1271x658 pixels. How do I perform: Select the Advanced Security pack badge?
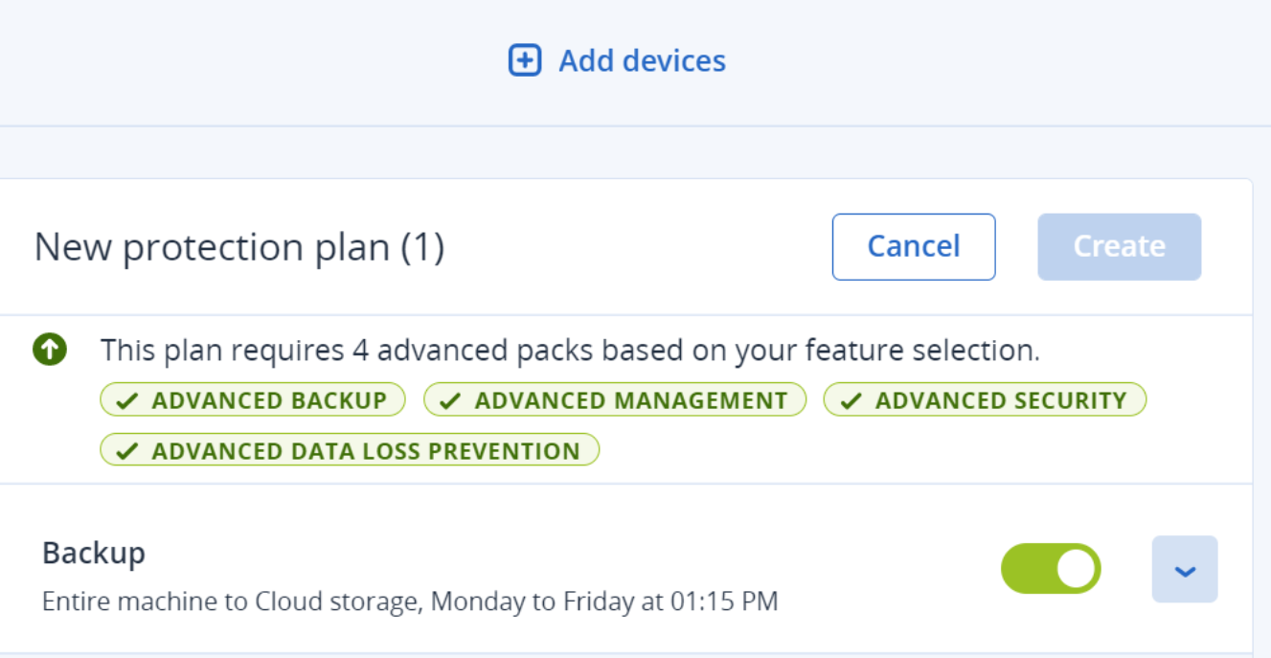pos(985,400)
